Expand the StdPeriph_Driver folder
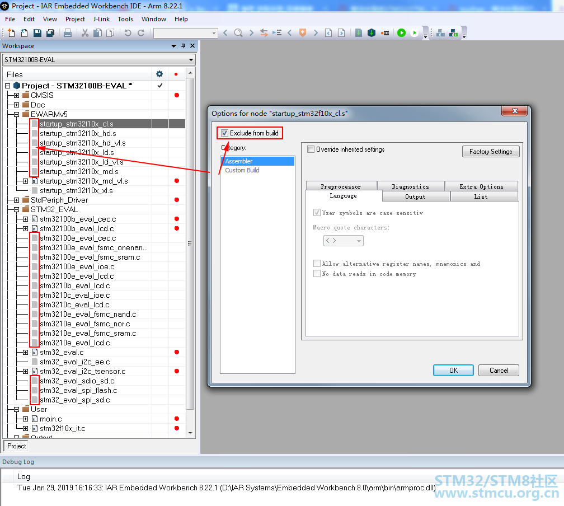Viewport: 564px width, 506px height. [16, 200]
